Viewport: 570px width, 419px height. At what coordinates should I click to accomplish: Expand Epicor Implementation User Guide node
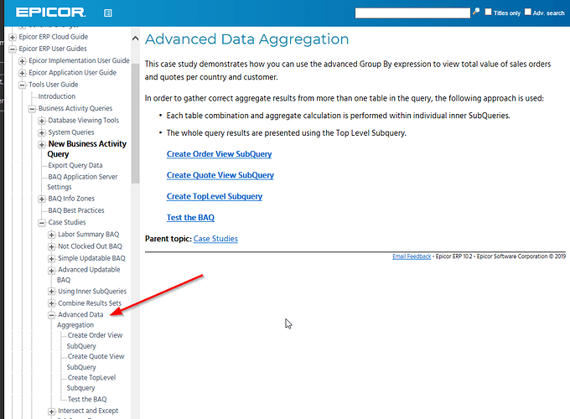coord(22,61)
